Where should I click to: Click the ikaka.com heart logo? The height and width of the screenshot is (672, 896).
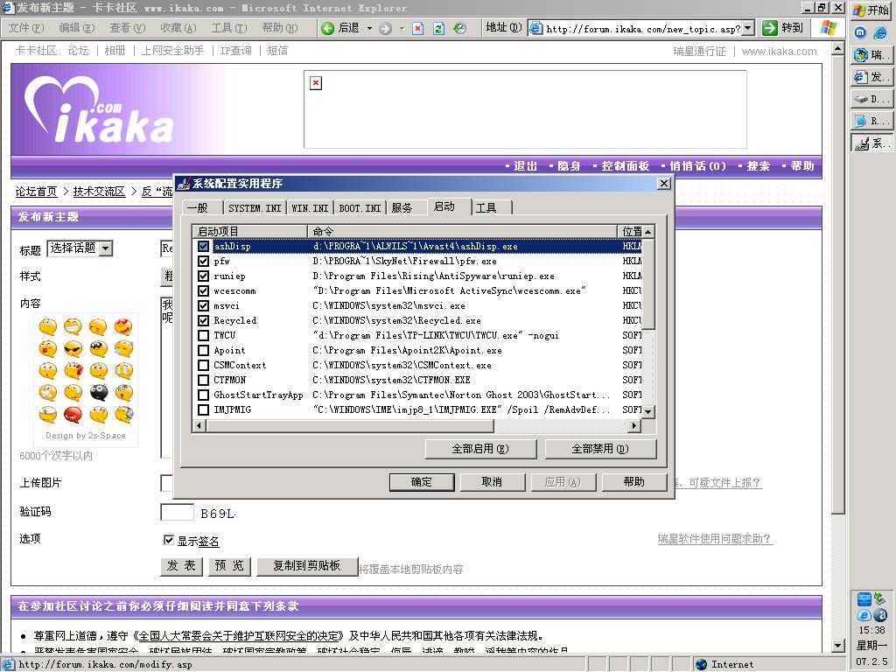[x=97, y=109]
